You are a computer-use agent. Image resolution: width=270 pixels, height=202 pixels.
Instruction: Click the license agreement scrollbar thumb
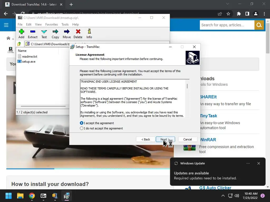187,86
